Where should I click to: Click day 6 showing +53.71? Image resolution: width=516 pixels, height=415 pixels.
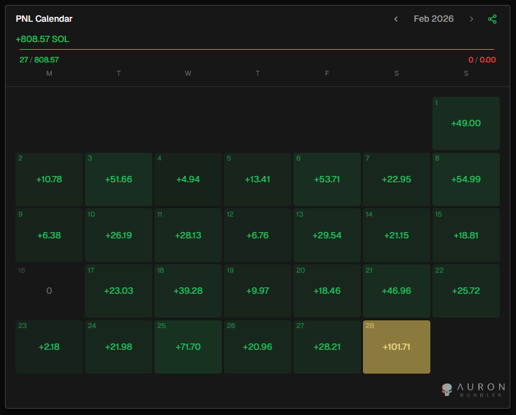(x=326, y=179)
